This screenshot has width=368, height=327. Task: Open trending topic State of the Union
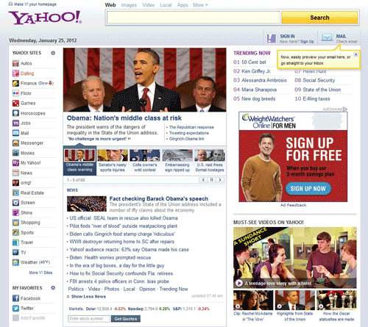click(x=322, y=90)
